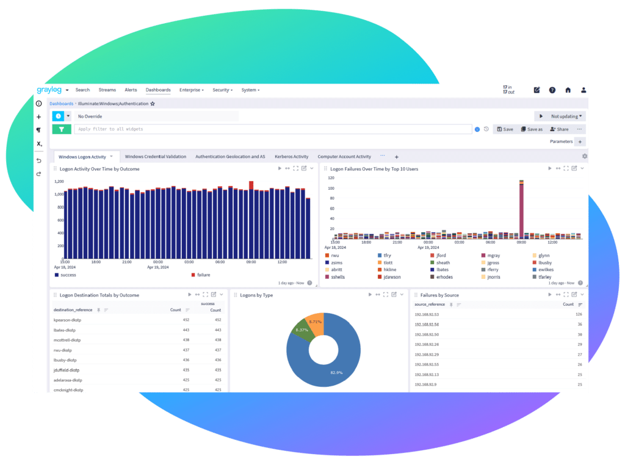This screenshot has height=465, width=625.
Task: Click the play button next to Not updating
Action: point(543,116)
